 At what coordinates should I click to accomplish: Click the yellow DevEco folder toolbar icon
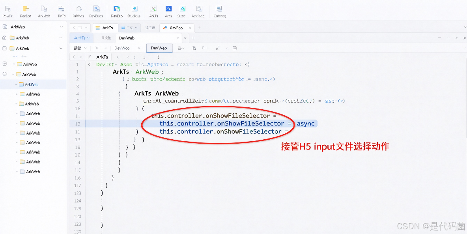click(x=26, y=9)
